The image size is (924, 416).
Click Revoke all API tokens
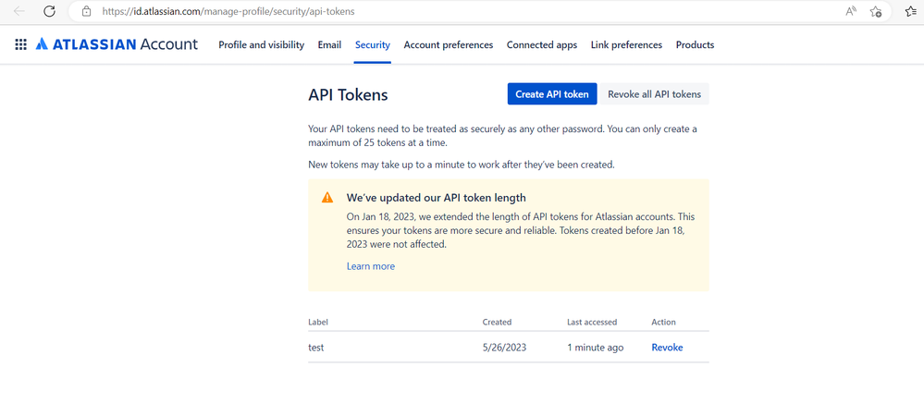tap(655, 94)
